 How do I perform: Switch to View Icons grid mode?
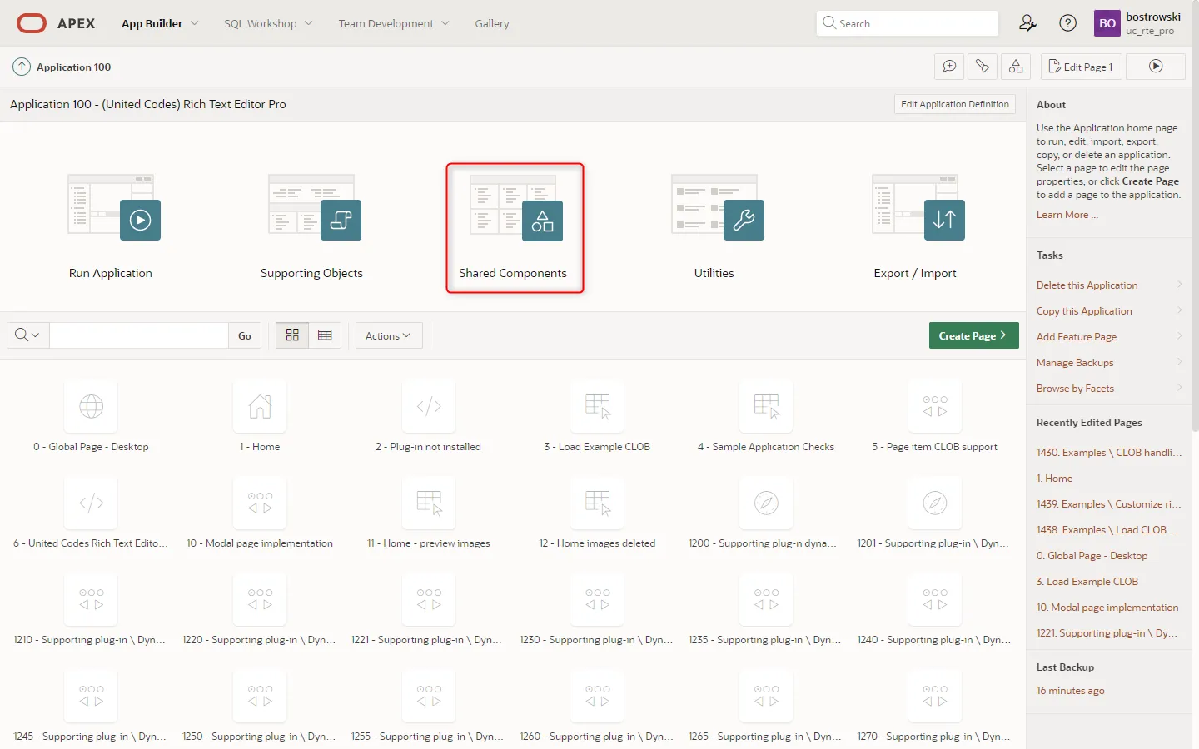(292, 335)
